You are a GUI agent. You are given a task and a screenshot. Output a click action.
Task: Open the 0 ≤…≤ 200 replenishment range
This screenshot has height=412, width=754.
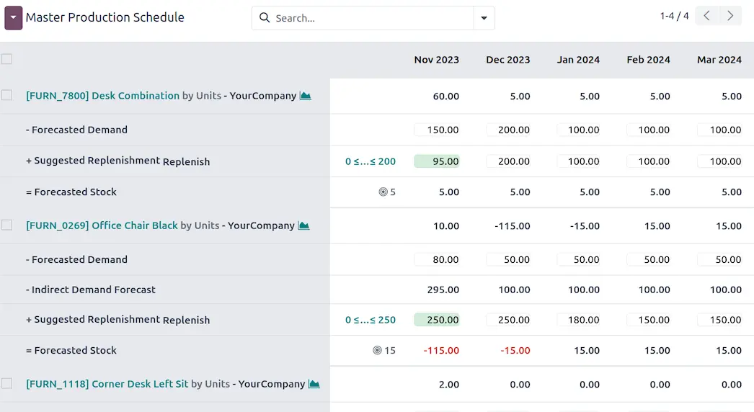point(371,161)
